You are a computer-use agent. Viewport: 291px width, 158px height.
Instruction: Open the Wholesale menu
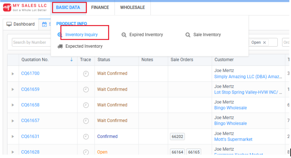tap(132, 7)
